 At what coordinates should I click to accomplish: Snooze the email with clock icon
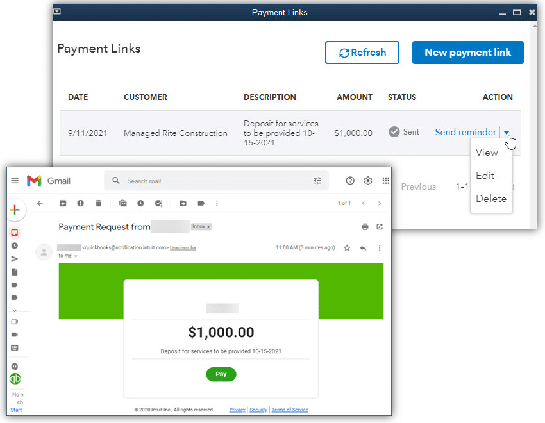[x=140, y=203]
